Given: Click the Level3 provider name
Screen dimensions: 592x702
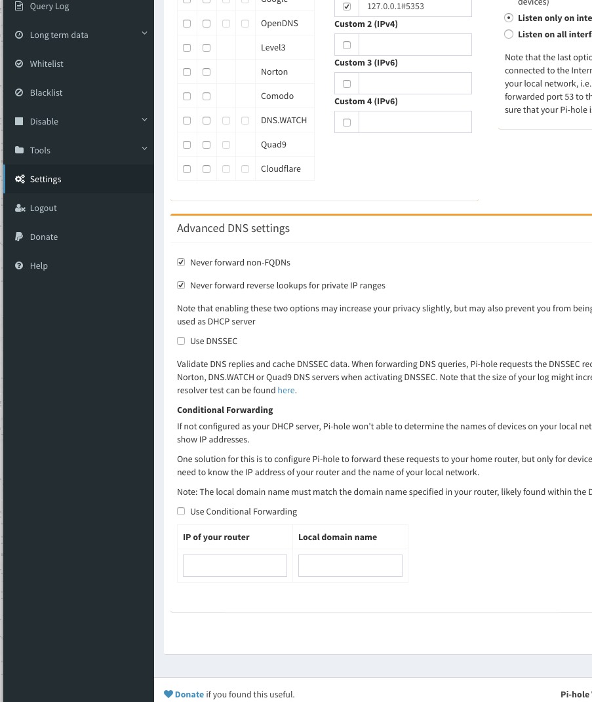Looking at the screenshot, I should point(273,47).
